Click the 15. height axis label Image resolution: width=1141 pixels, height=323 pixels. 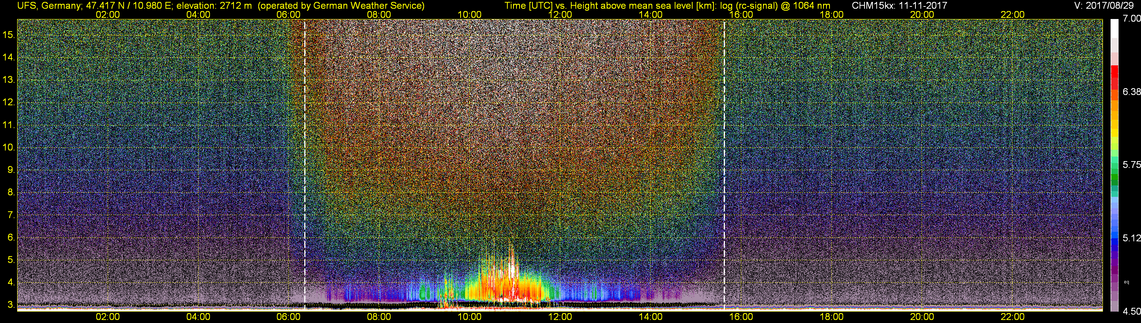click(8, 35)
